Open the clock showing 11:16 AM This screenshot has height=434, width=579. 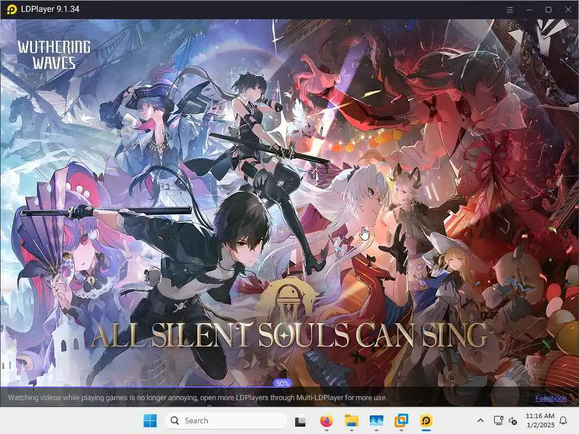coord(540,420)
